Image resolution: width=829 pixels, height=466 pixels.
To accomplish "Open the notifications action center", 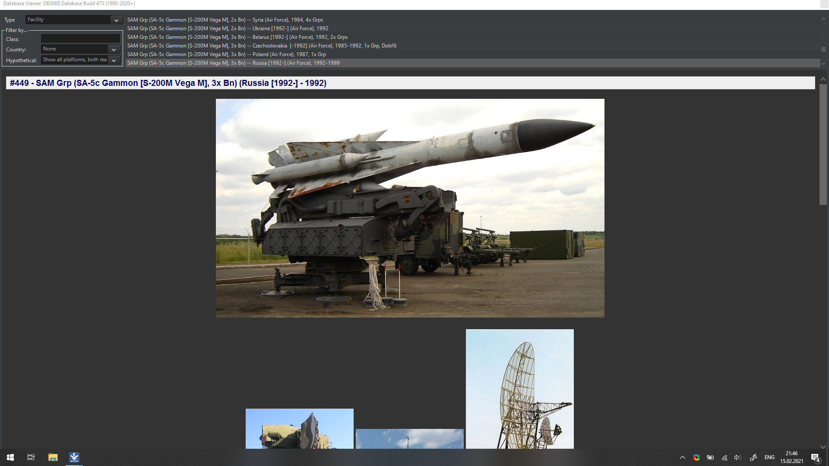I will tap(815, 457).
